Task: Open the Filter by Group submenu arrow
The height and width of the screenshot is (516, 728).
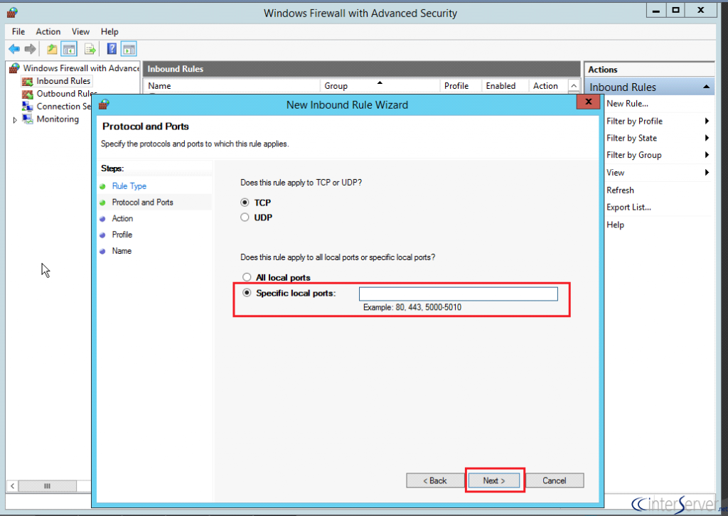Action: 707,155
